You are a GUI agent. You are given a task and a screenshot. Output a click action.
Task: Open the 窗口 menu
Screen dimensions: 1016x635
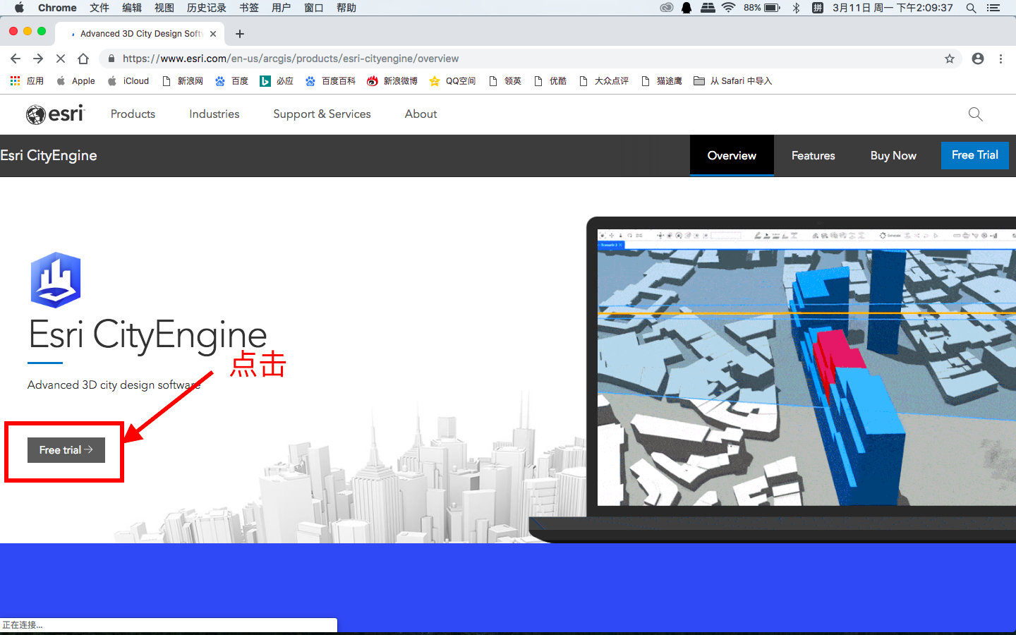(x=314, y=8)
